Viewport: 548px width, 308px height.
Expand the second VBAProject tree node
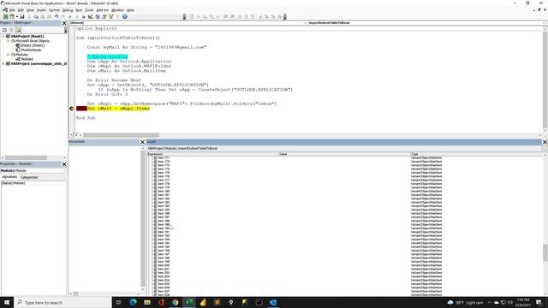click(3, 64)
